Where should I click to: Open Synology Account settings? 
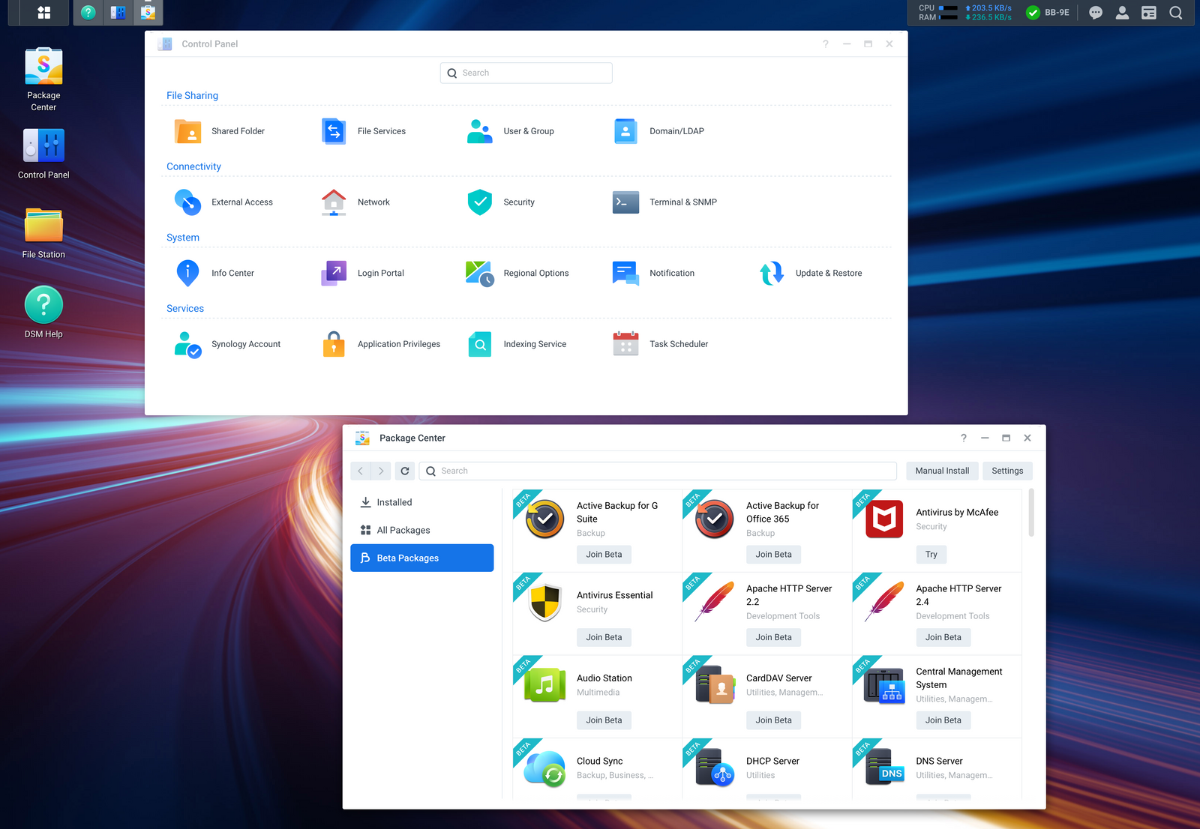pos(245,344)
